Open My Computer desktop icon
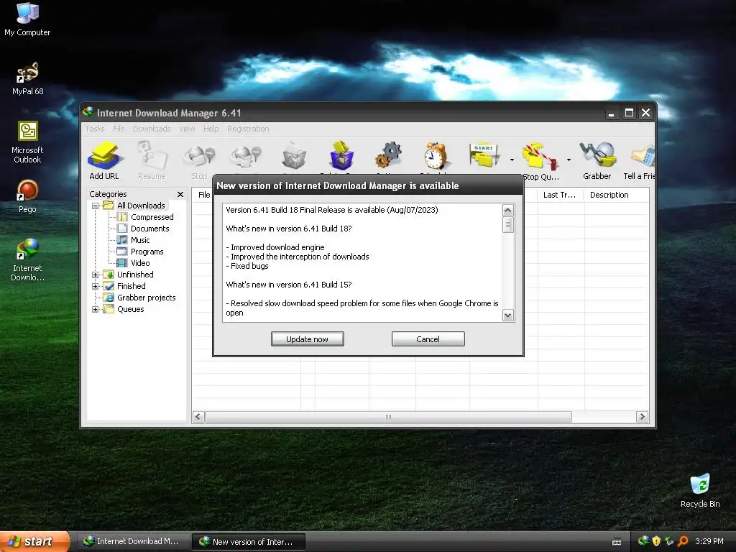The width and height of the screenshot is (736, 552). click(27, 19)
